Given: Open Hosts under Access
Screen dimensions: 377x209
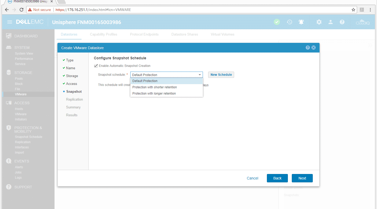Looking at the screenshot, I should 19,109.
